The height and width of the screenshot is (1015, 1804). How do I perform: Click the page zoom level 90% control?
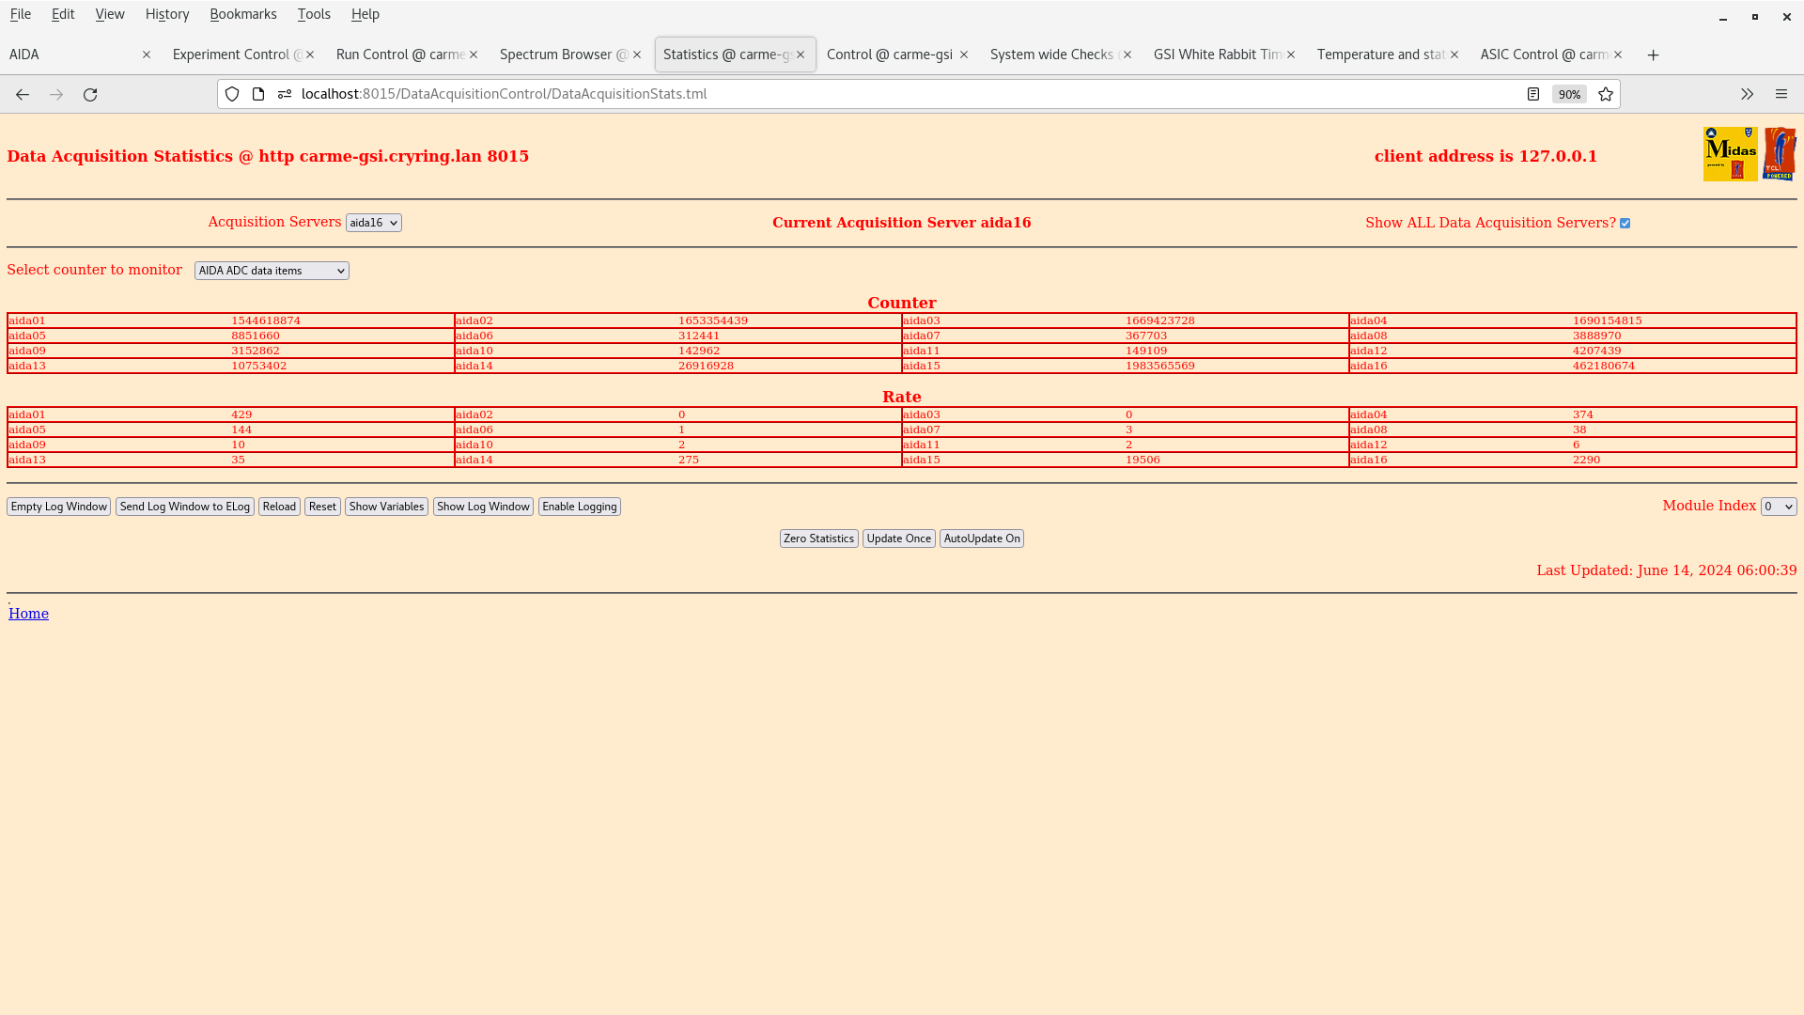[1568, 94]
